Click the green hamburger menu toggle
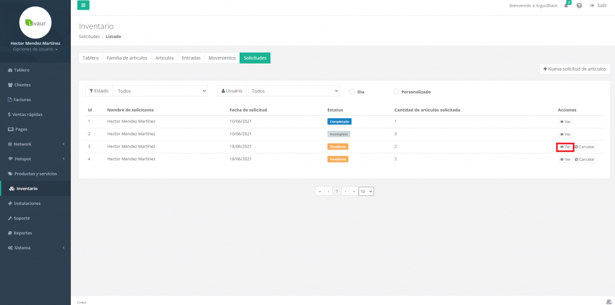Viewport: 615px width, 305px height. (83, 5)
